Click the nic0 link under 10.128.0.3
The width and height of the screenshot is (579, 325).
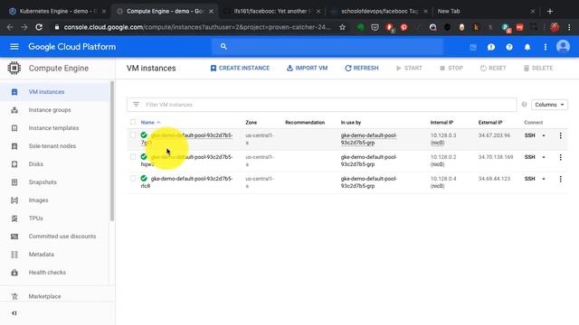pyautogui.click(x=437, y=143)
